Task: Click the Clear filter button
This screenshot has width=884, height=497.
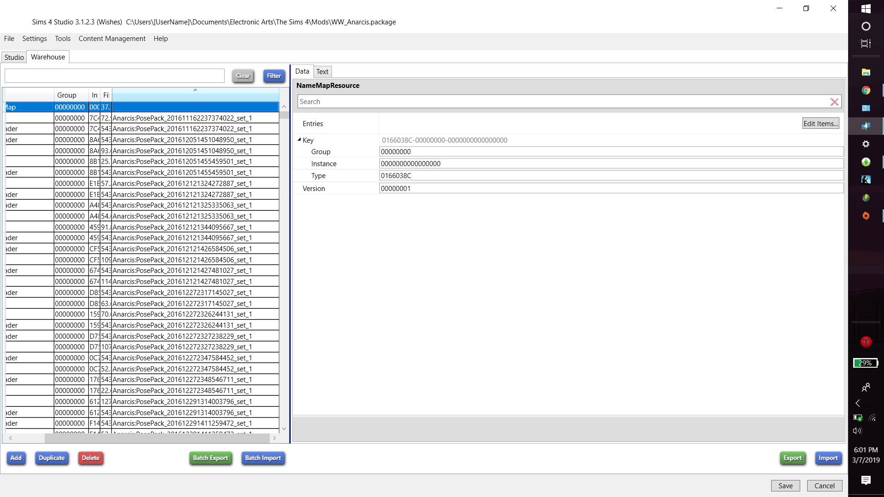Action: tap(243, 76)
